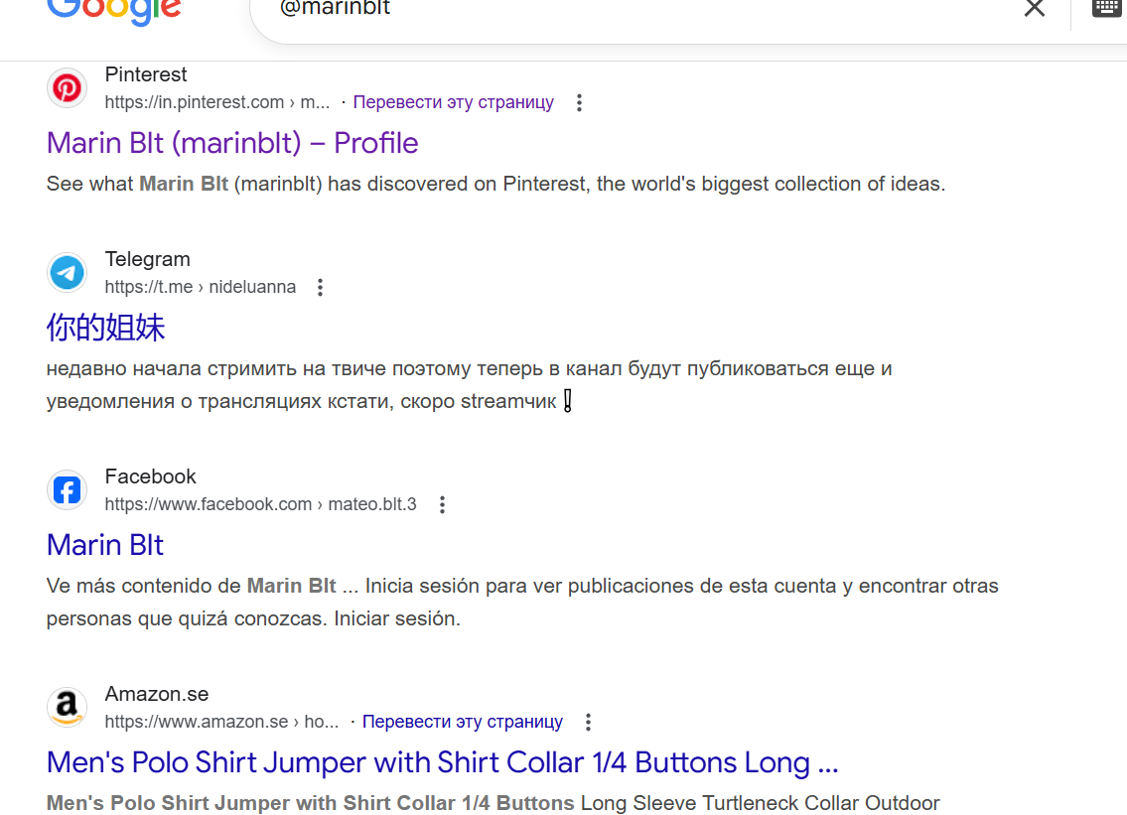The height and width of the screenshot is (815, 1127).
Task: Click the facebook.com › mateo.blt.3 URL
Action: click(261, 504)
